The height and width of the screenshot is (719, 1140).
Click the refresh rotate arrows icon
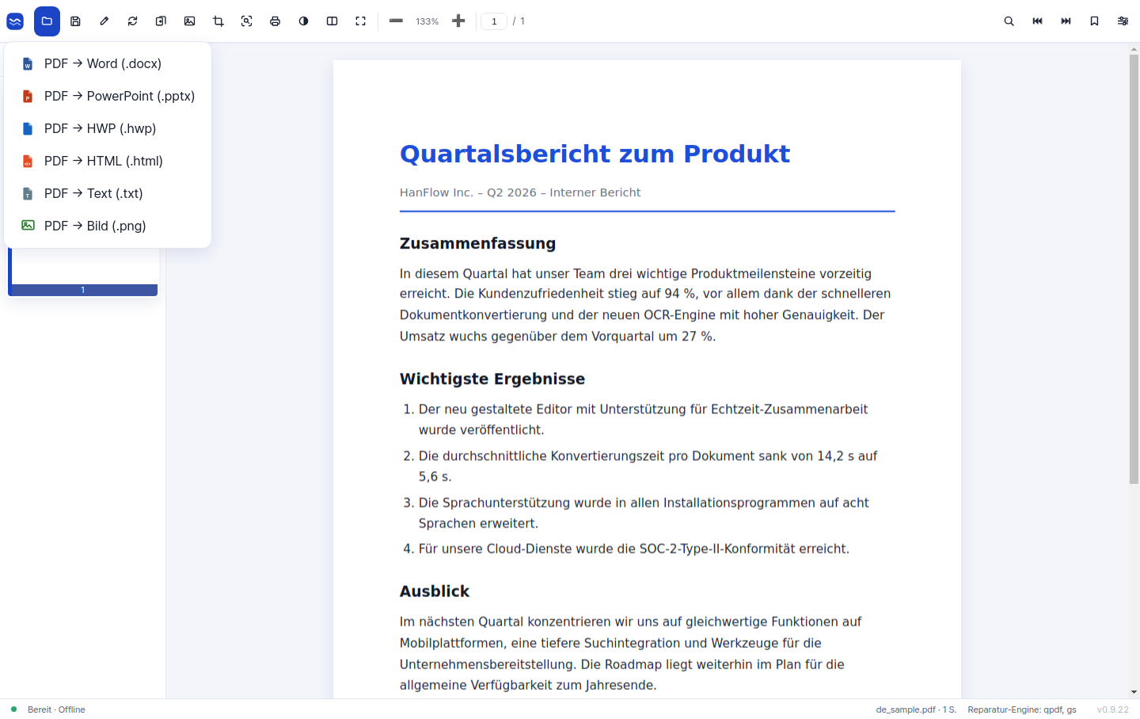point(132,21)
